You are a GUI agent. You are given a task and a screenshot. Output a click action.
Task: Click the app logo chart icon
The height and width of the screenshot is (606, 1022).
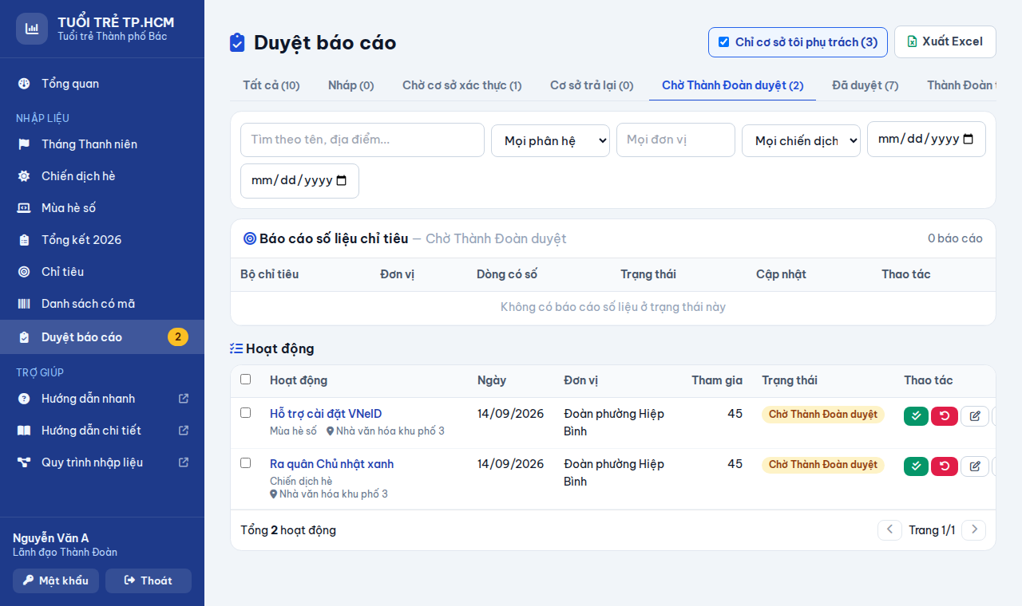[32, 29]
